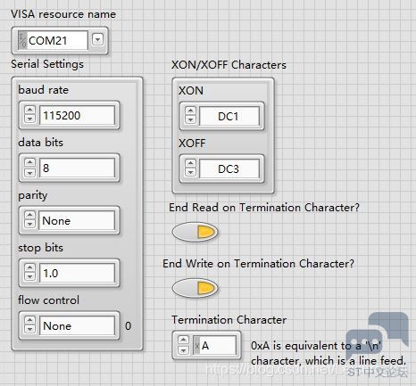Increment the baud rate value
The height and width of the screenshot is (386, 416).
tap(29, 110)
